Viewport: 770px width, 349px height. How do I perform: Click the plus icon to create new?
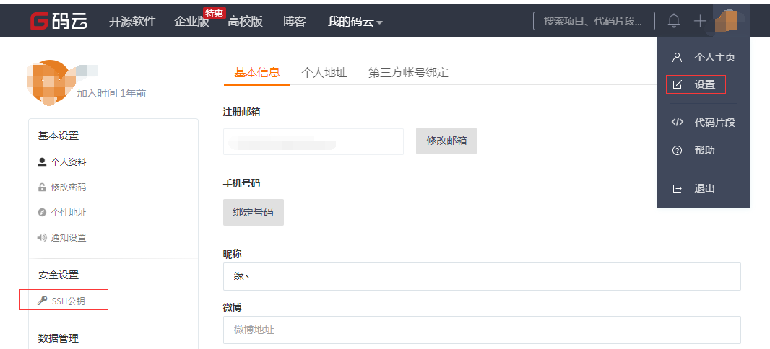click(699, 21)
